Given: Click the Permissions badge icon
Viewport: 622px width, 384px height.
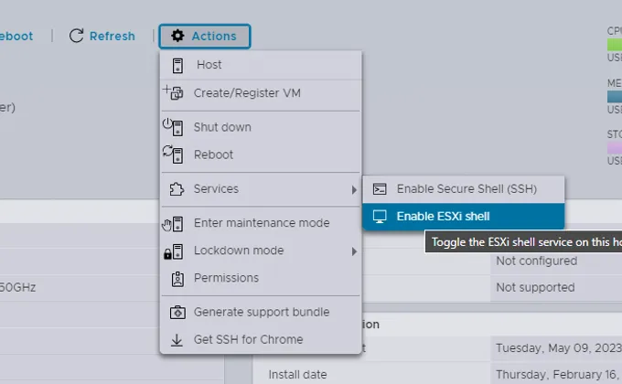Looking at the screenshot, I should (x=177, y=279).
